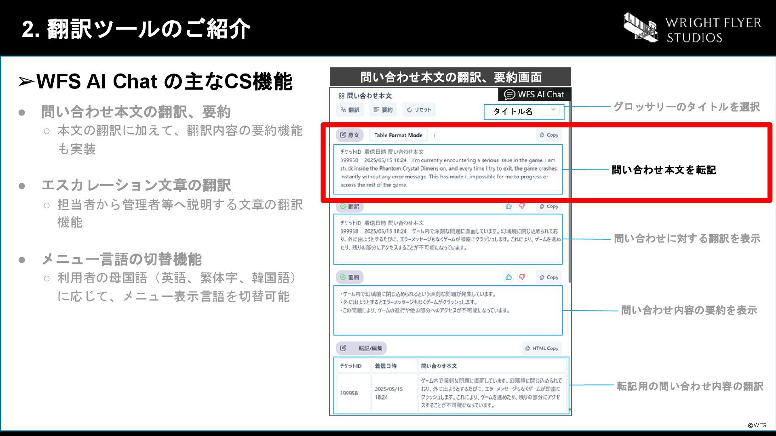Give thumbs up to the 翻訳 result
The width and height of the screenshot is (776, 436).
(x=508, y=206)
